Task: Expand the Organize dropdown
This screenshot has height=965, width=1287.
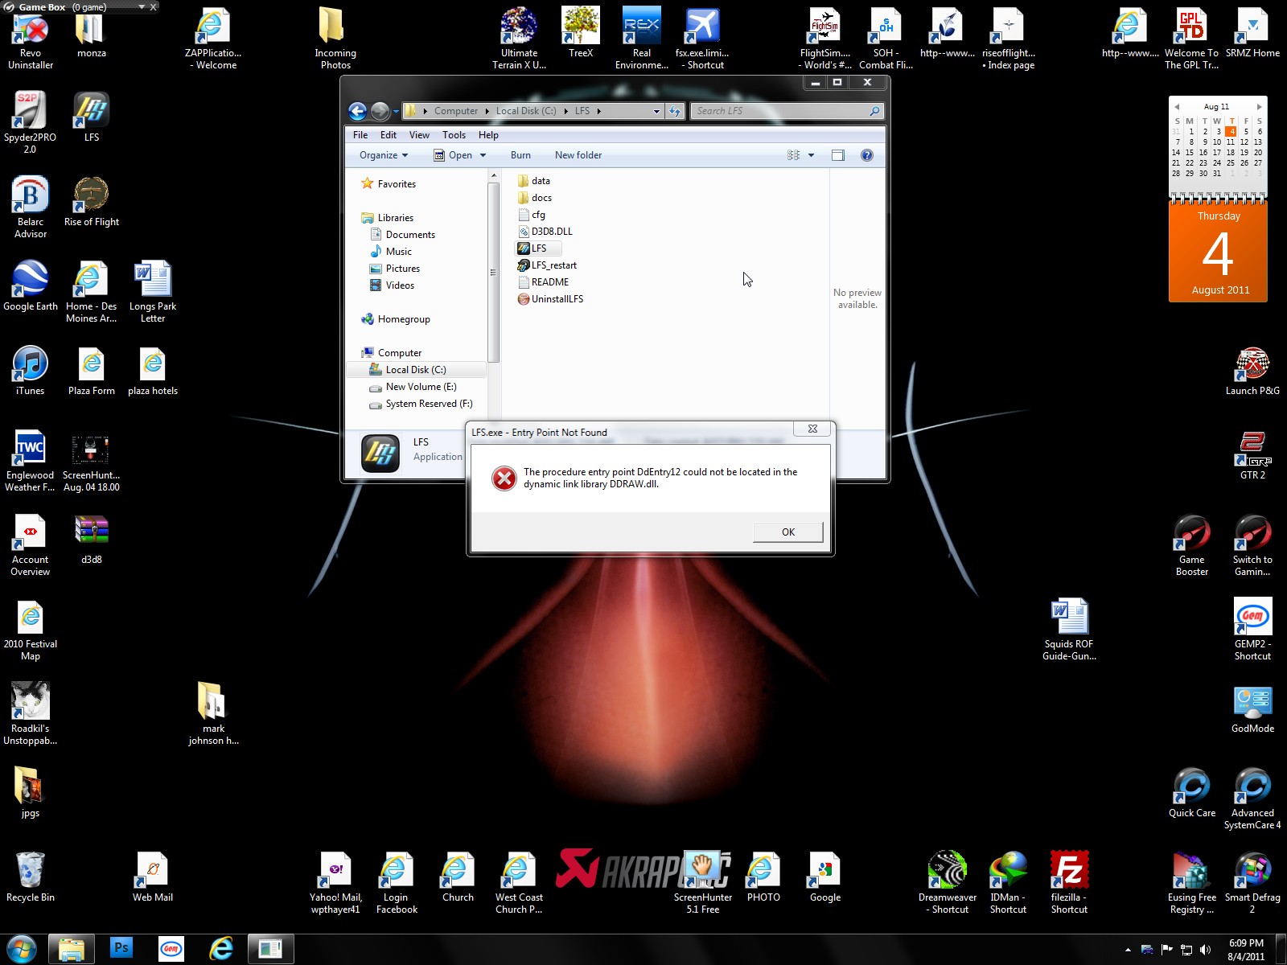Action: pyautogui.click(x=384, y=155)
